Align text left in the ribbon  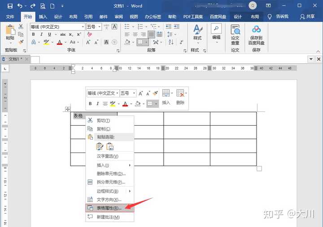[127, 35]
